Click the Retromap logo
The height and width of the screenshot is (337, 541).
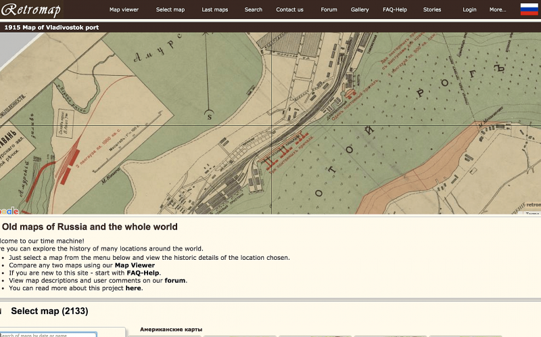pyautogui.click(x=31, y=9)
